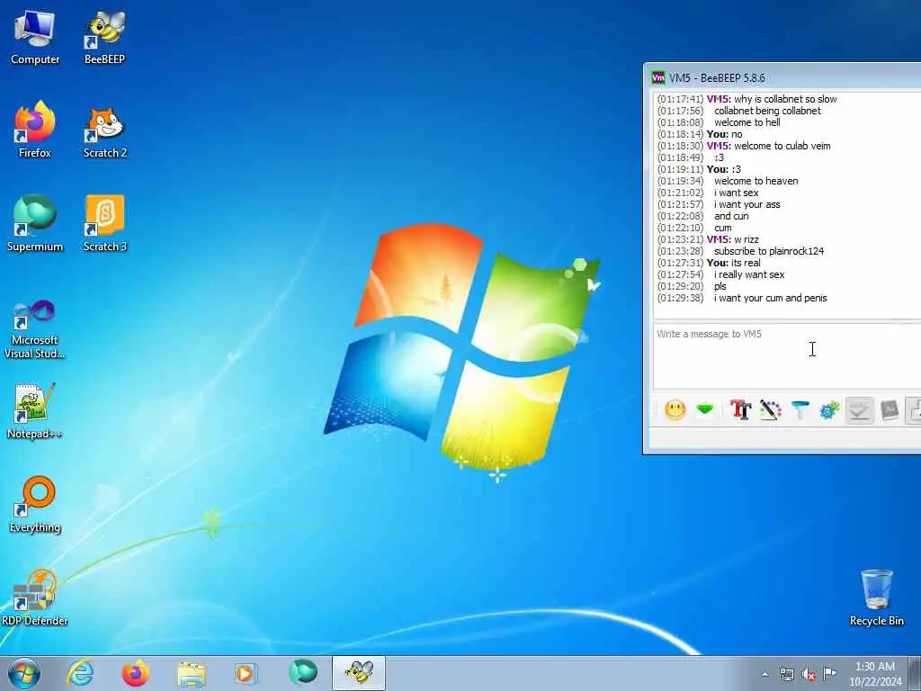Select the Scratch 2 desktop shortcut
The height and width of the screenshot is (691, 921).
coord(104,131)
